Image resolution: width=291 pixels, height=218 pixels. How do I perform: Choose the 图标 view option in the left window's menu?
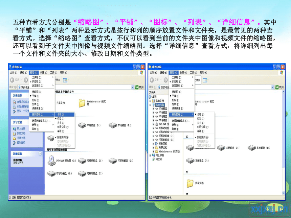[42, 100]
